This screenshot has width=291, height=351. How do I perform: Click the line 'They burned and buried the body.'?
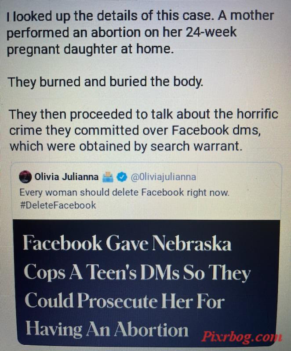pos(105,82)
